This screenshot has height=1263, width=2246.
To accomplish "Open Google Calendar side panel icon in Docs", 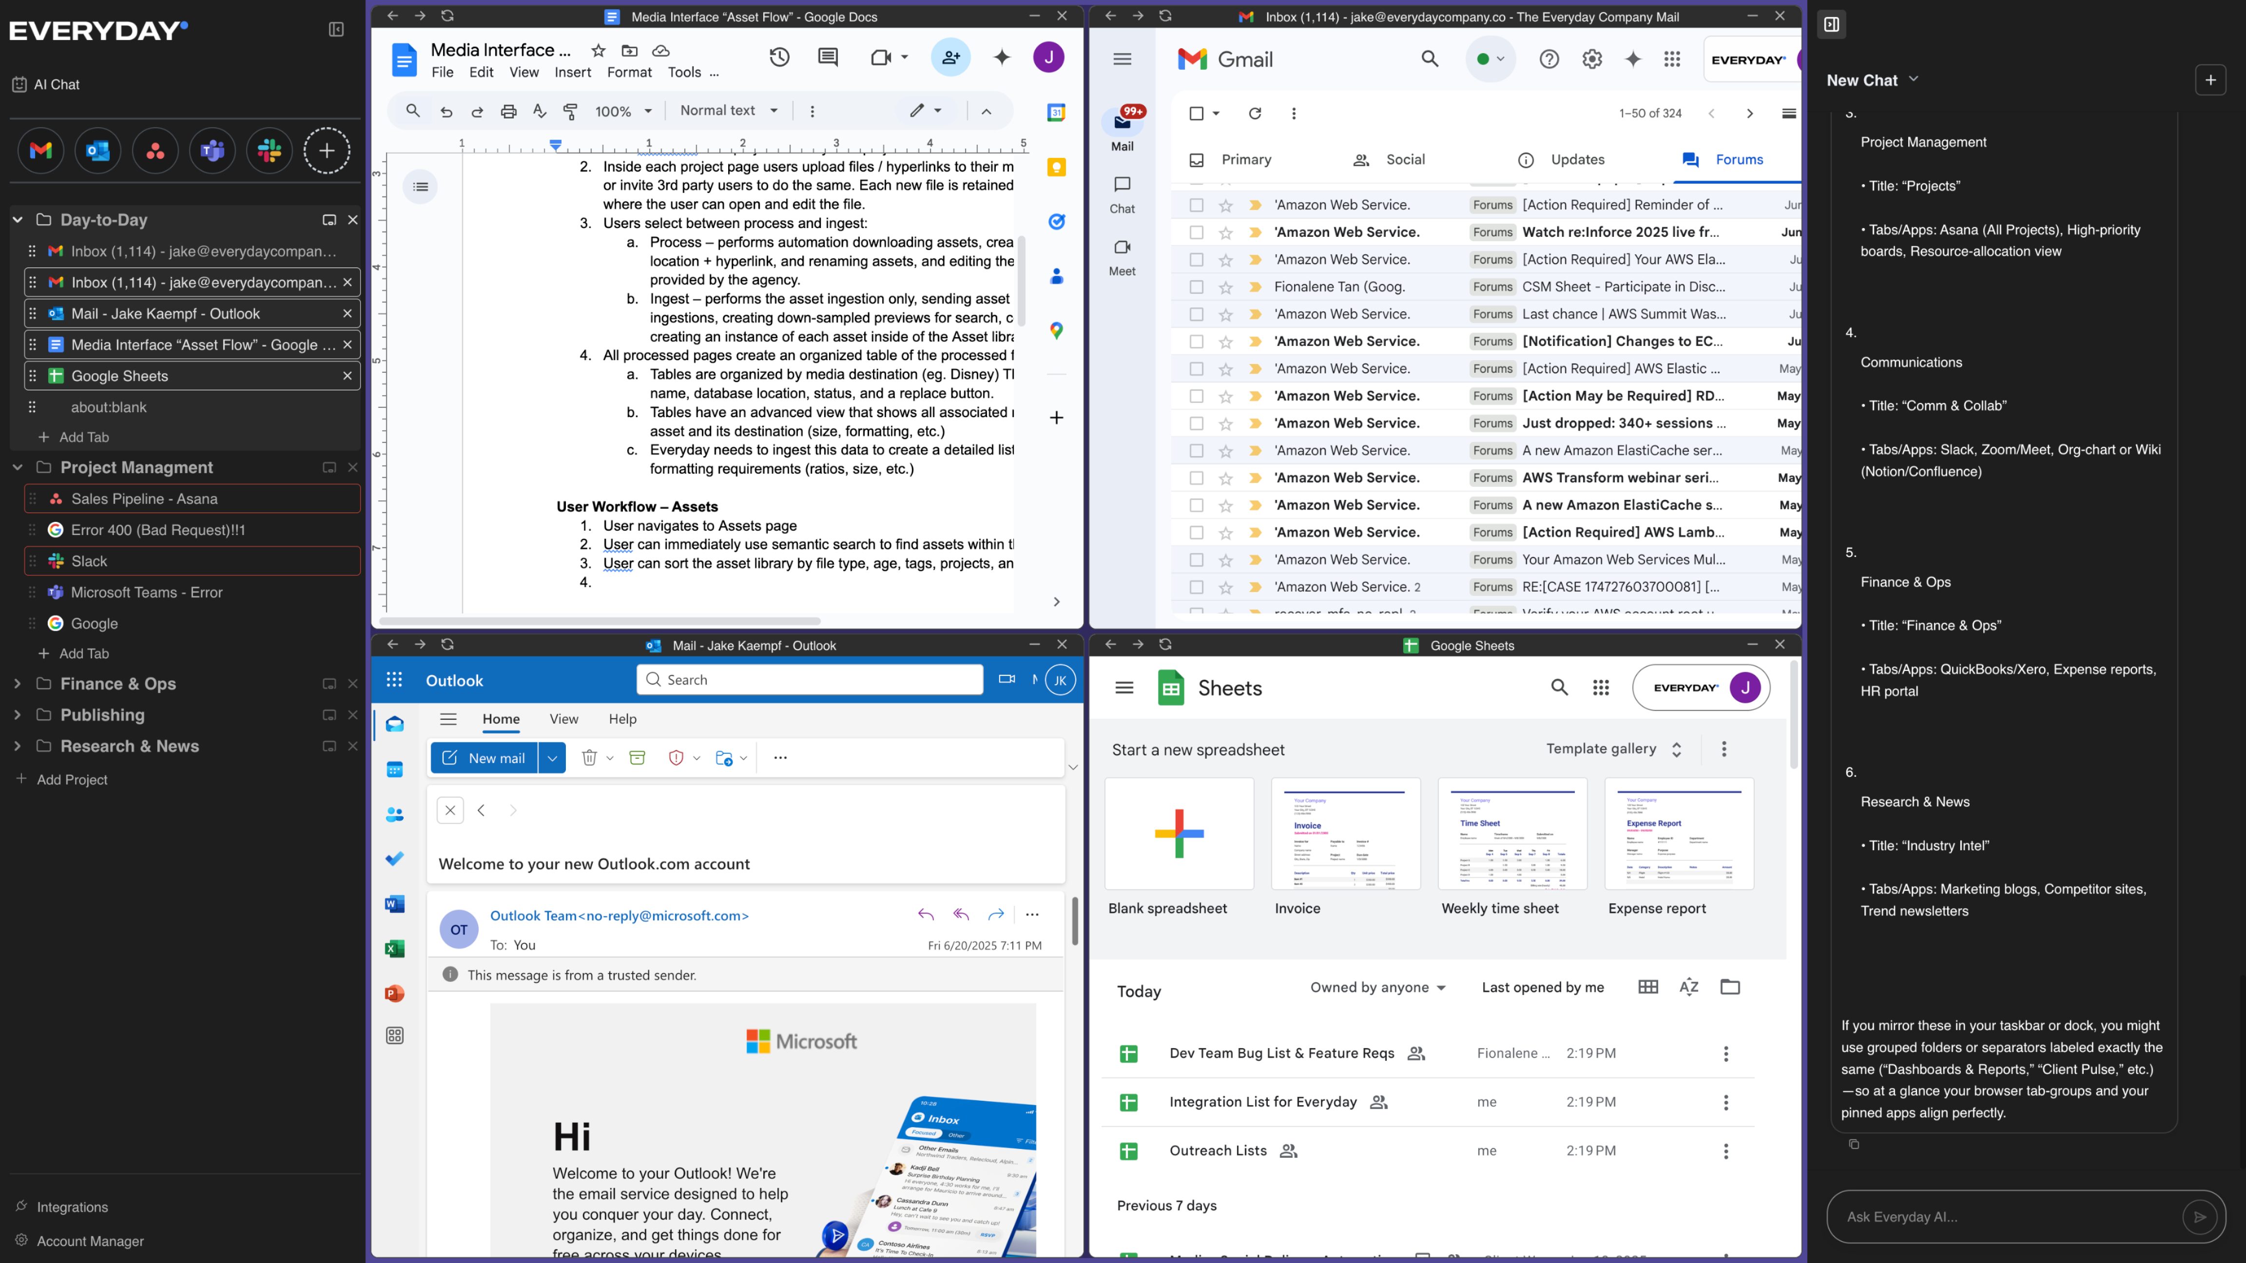I will pyautogui.click(x=1056, y=112).
